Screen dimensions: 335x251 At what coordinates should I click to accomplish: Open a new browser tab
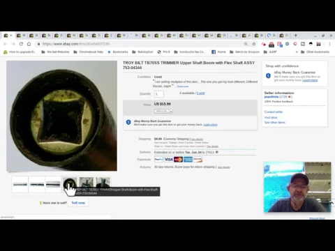click(x=296, y=36)
